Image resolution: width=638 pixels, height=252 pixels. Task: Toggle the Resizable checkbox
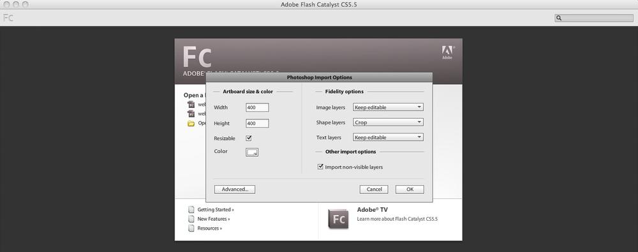(x=249, y=138)
